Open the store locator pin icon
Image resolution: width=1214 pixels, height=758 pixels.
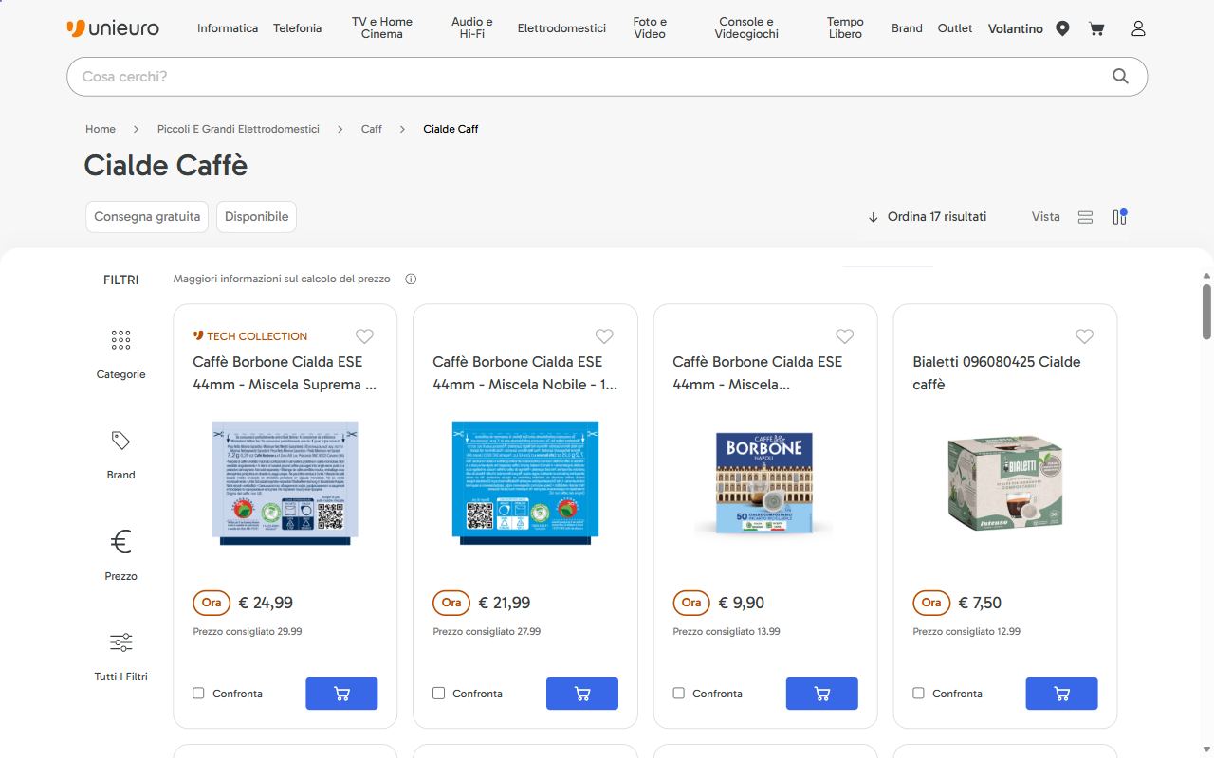pos(1062,28)
